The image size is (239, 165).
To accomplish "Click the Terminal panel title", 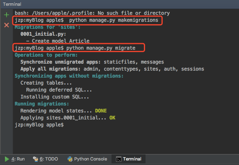I will point(12,4).
